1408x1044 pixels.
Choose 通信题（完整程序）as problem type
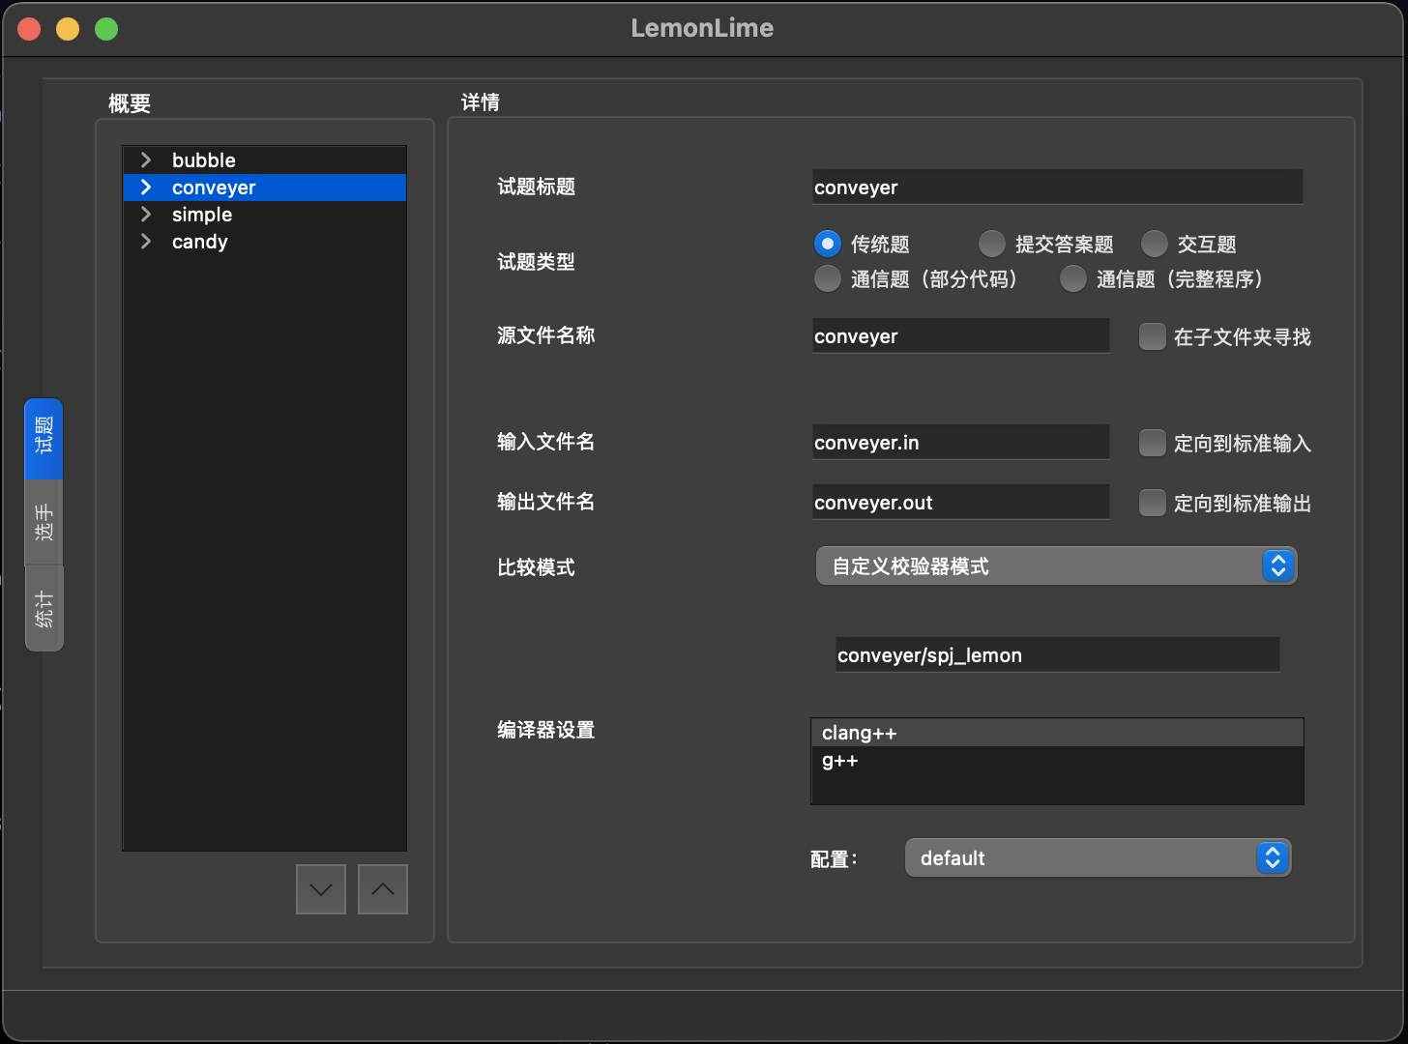coord(1072,278)
